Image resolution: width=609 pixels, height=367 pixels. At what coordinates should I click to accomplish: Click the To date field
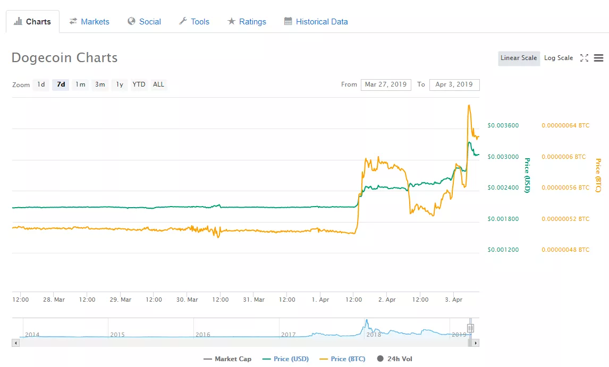tap(454, 84)
